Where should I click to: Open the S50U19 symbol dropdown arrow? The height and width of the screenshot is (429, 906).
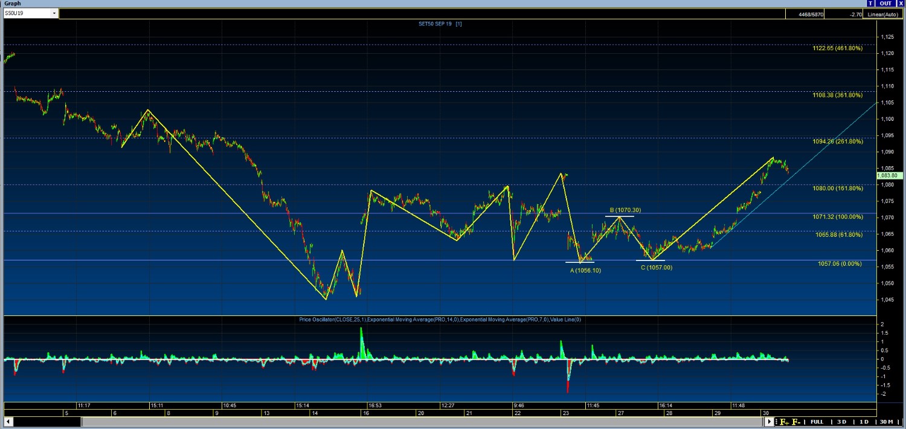(x=54, y=13)
